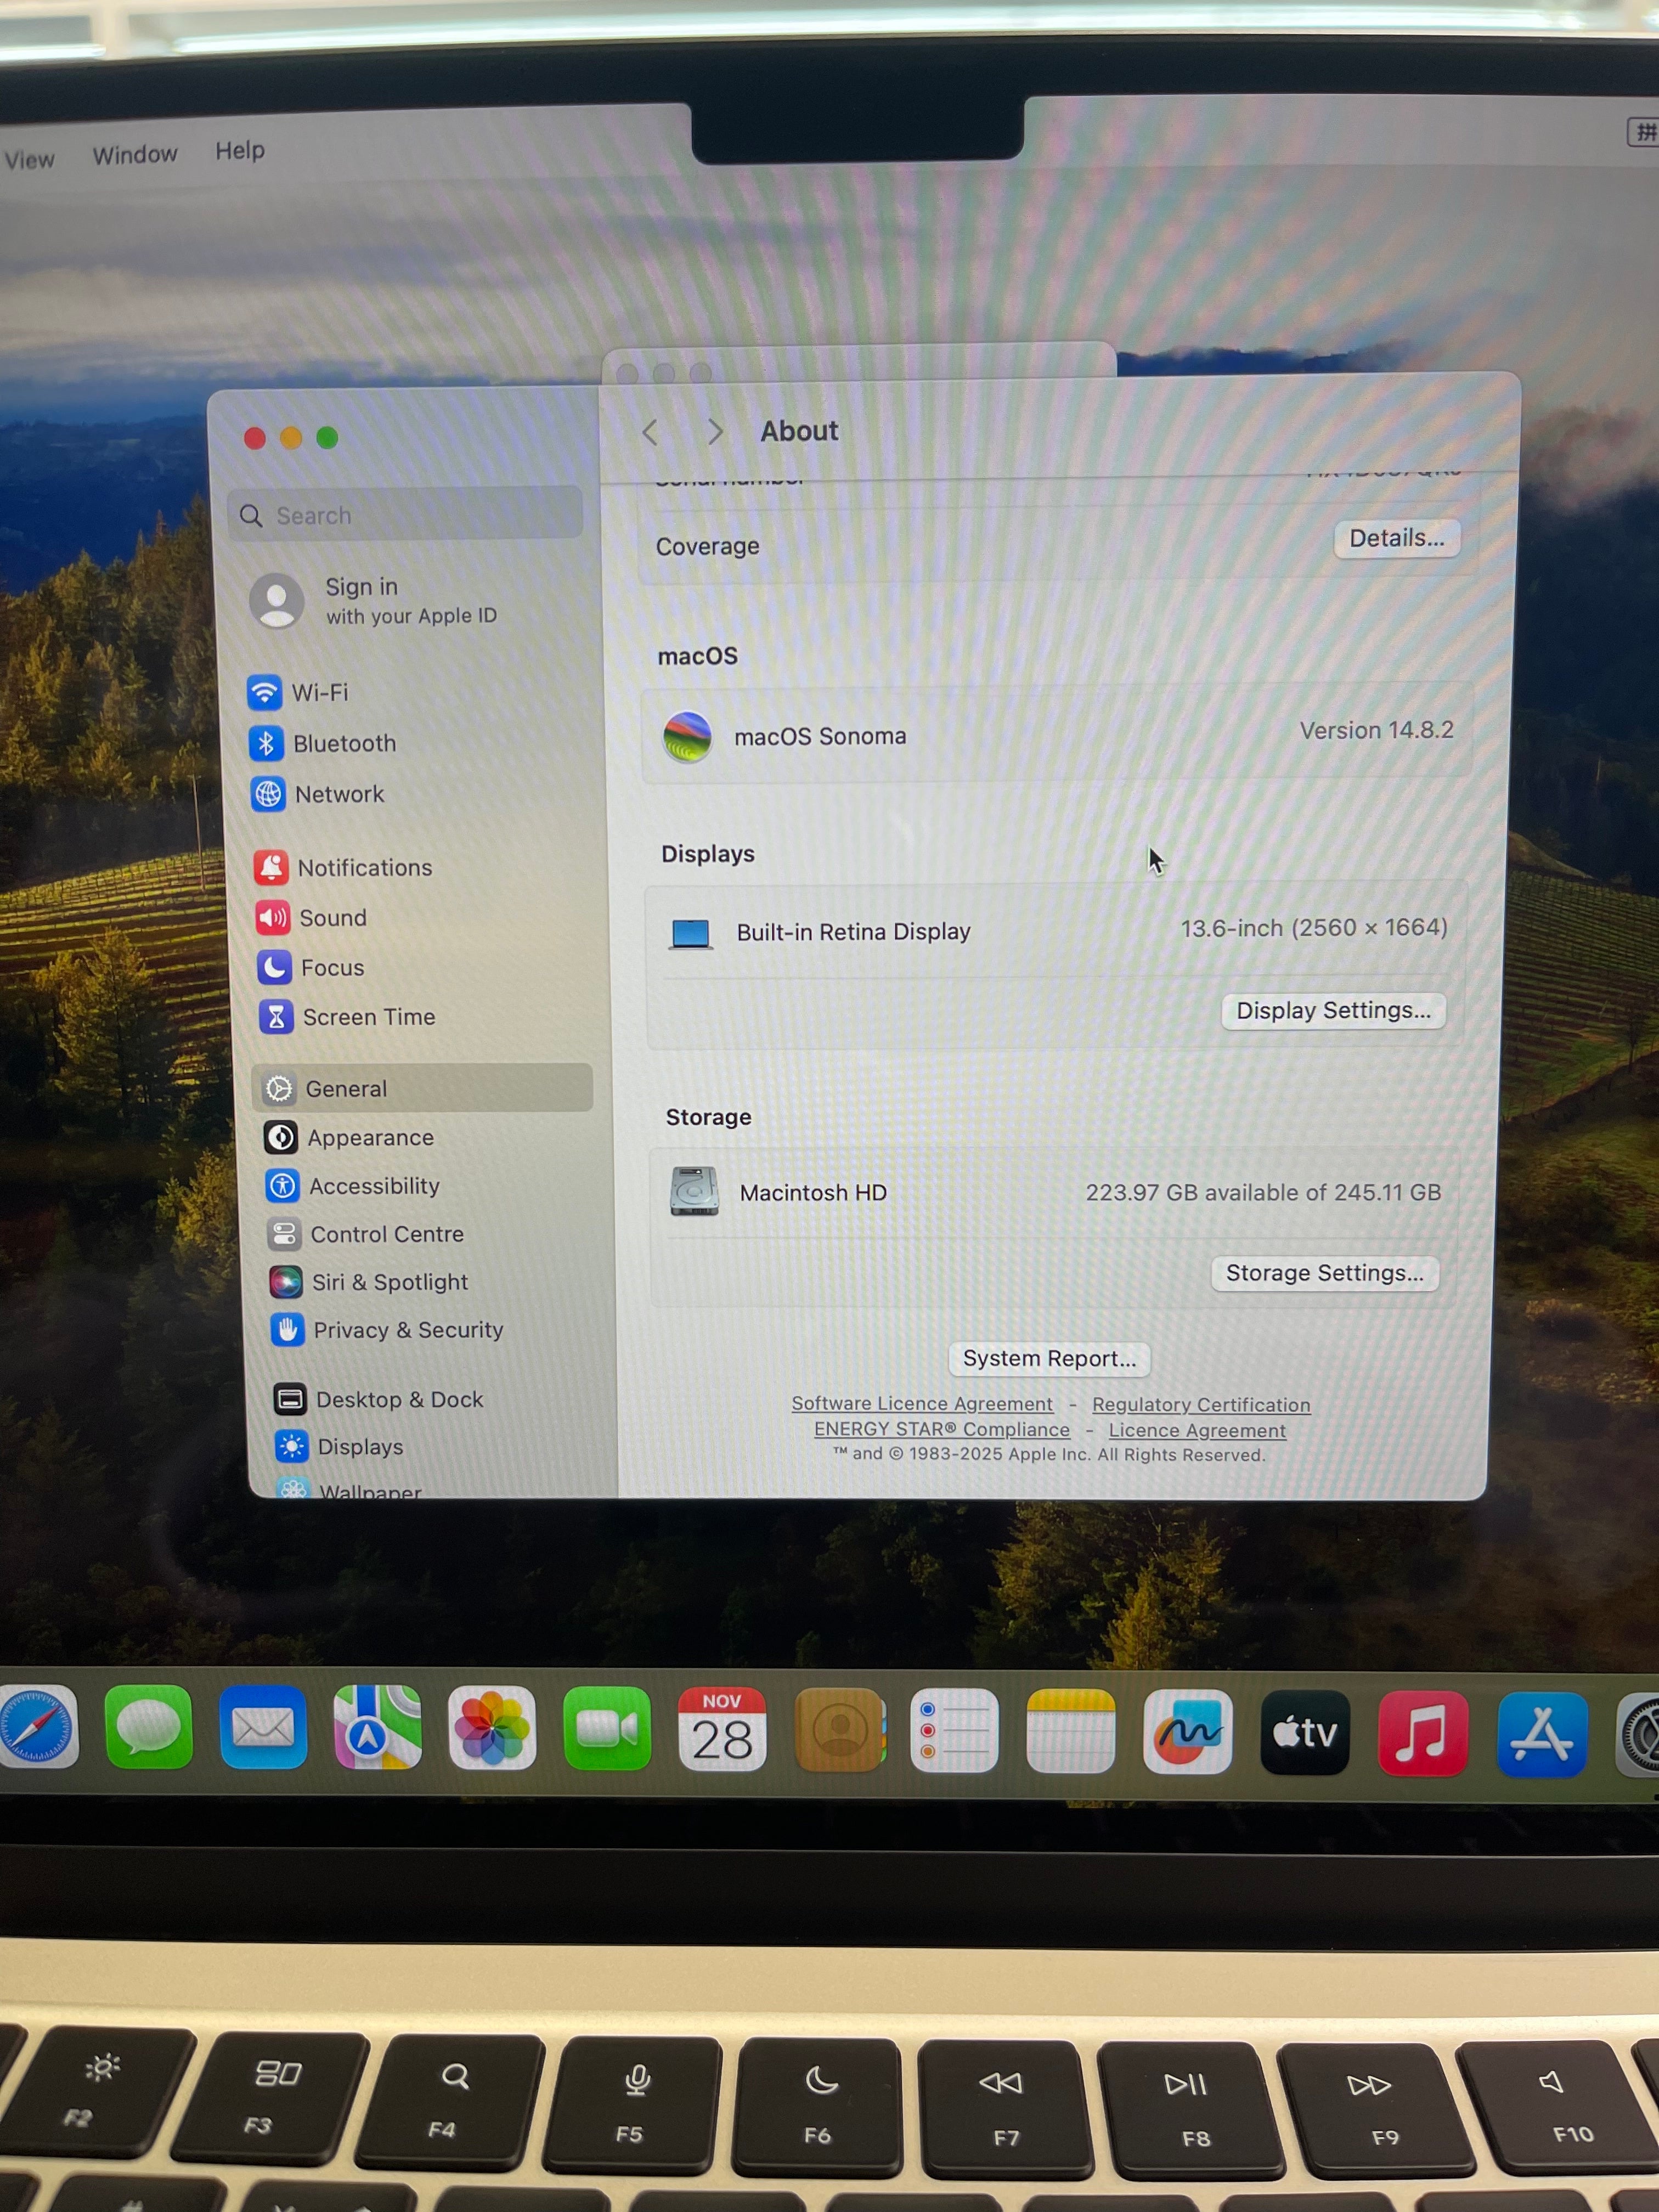This screenshot has width=1659, height=2212.
Task: Click the Display Settings… button
Action: click(x=1333, y=1010)
